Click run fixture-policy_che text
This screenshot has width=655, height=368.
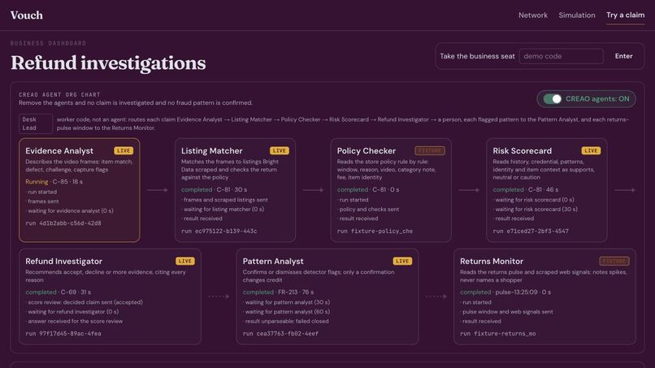[x=375, y=231]
